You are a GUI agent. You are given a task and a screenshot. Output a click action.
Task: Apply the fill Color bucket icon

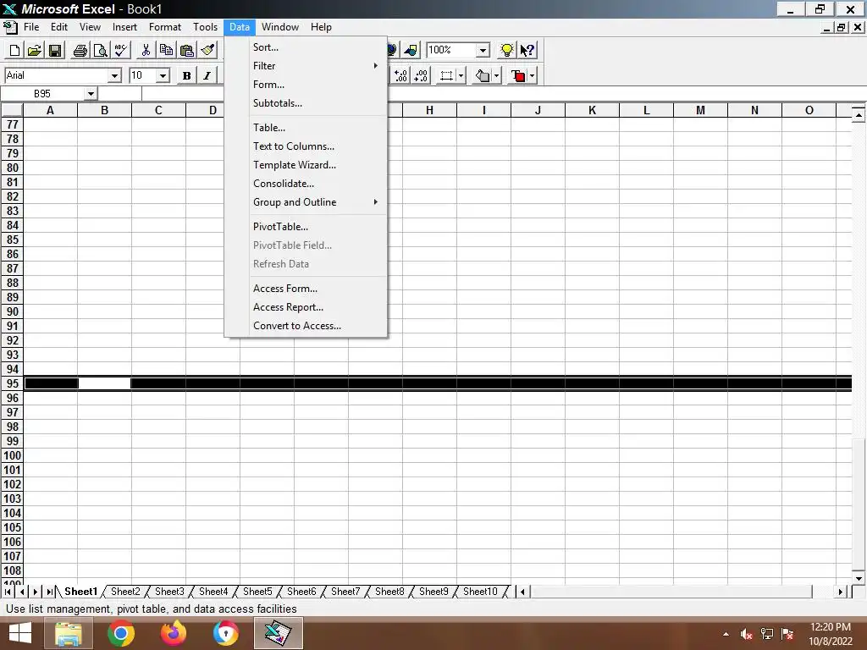pyautogui.click(x=483, y=75)
